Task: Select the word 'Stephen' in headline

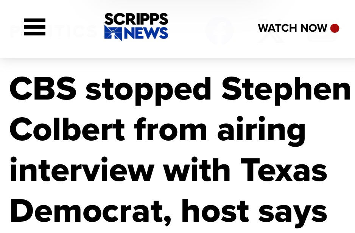Action: (x=286, y=90)
